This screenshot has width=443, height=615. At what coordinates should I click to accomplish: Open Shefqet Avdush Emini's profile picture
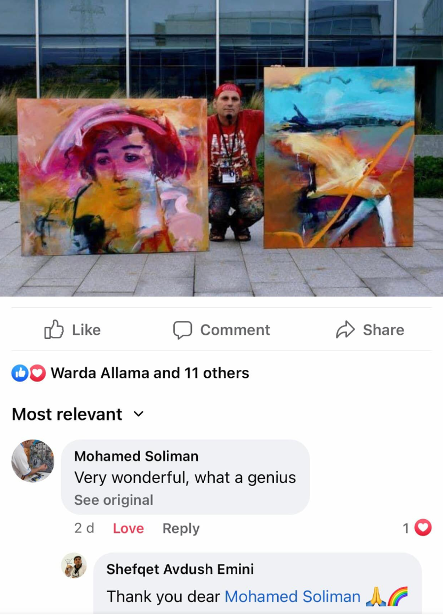point(74,565)
